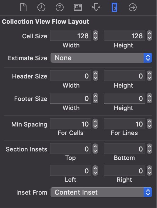Open the Inset From Content Inset dropdown

[101, 192]
